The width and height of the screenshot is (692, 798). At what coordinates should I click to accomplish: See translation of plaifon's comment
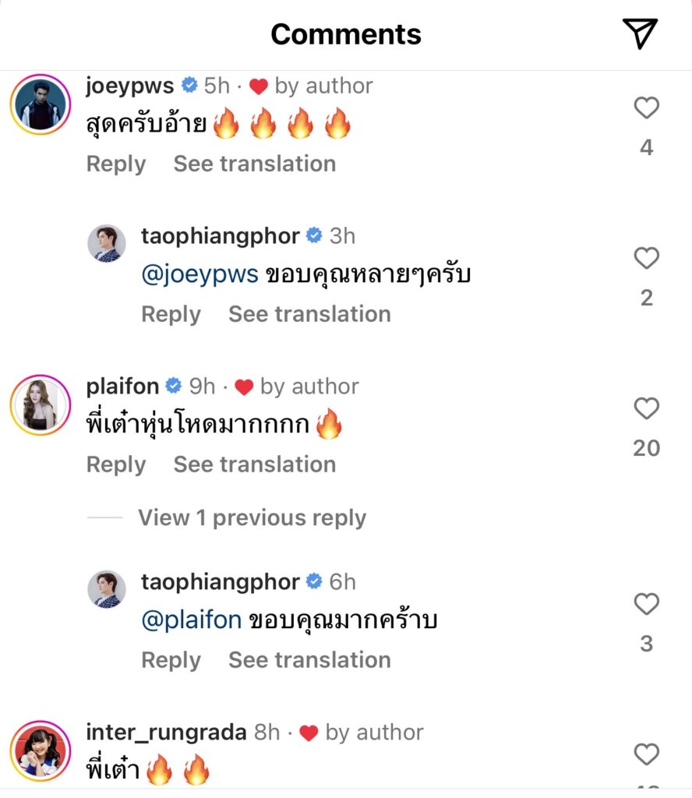pyautogui.click(x=254, y=464)
